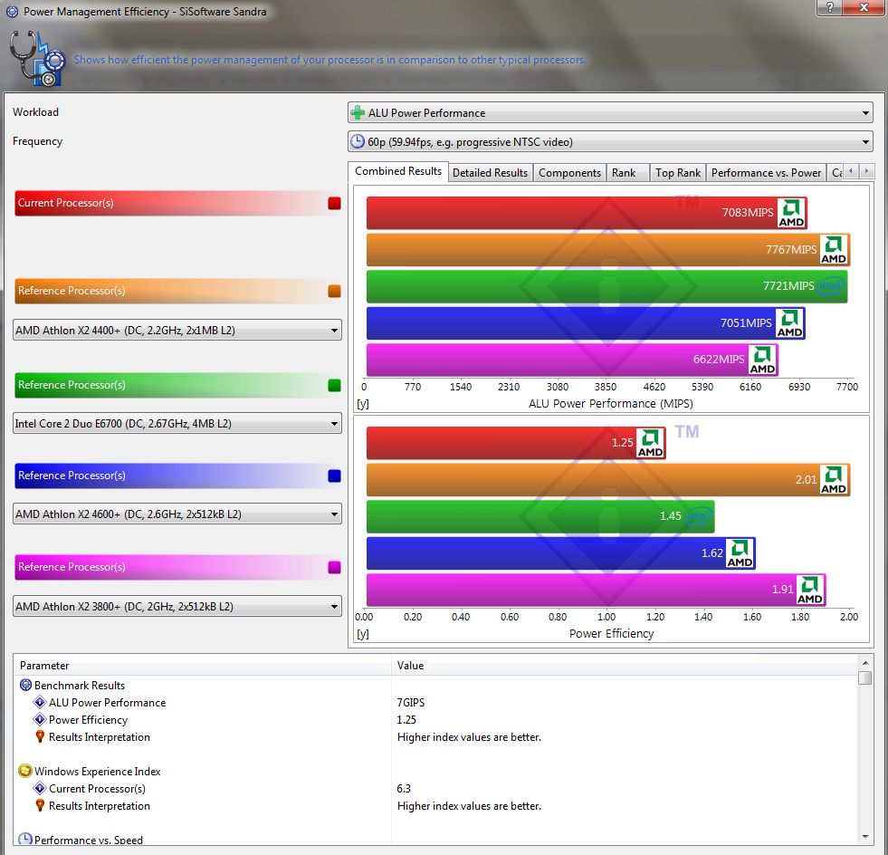Click AMD logo on 7051MIPS bar
Image resolution: width=888 pixels, height=855 pixels.
coord(789,323)
